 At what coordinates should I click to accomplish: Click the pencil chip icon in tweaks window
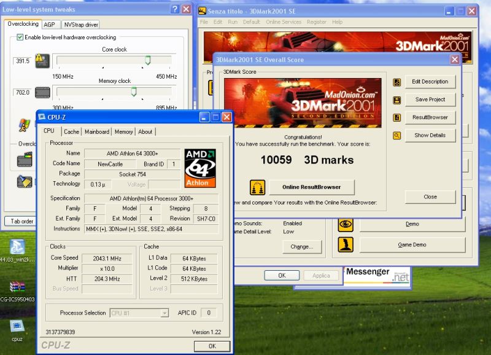[25, 181]
